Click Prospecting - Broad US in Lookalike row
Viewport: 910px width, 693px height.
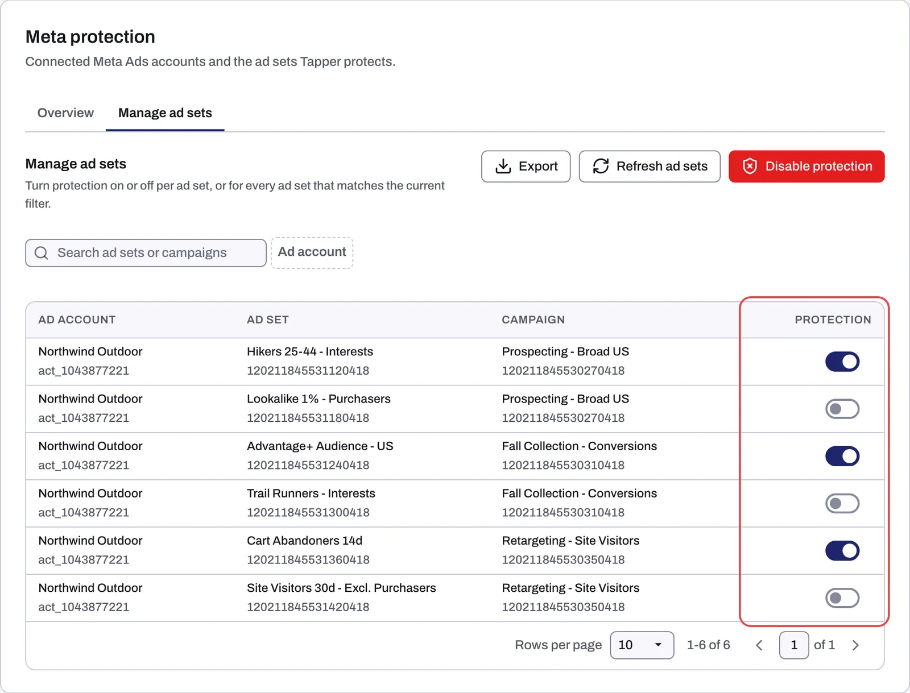565,399
